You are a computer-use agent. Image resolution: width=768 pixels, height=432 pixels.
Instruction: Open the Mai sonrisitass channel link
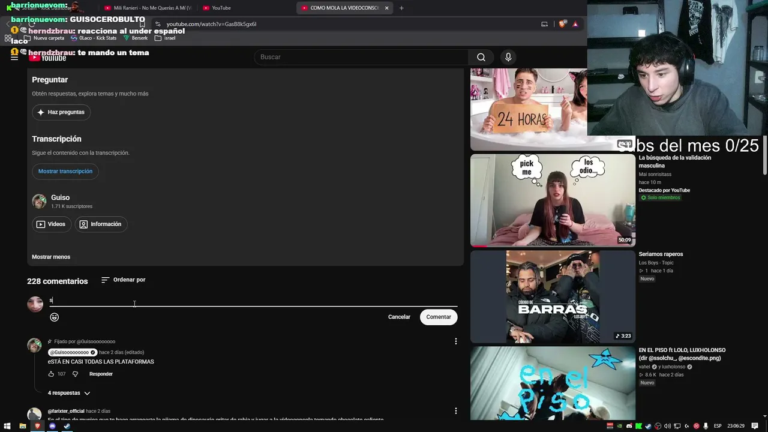coord(654,175)
